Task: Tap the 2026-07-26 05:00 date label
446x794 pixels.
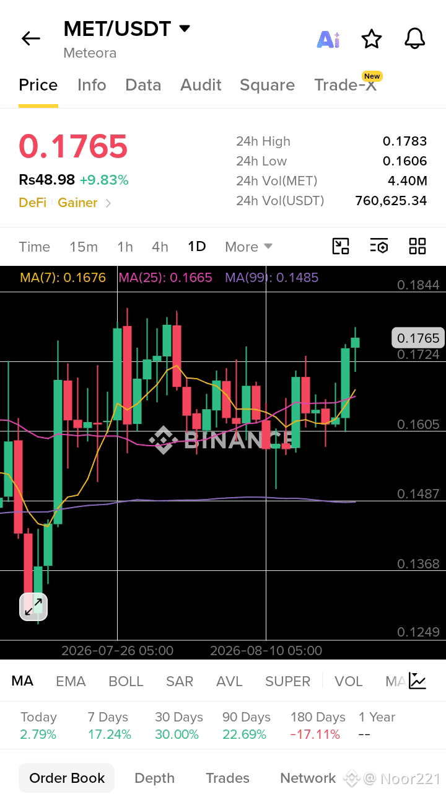Action: click(x=117, y=651)
